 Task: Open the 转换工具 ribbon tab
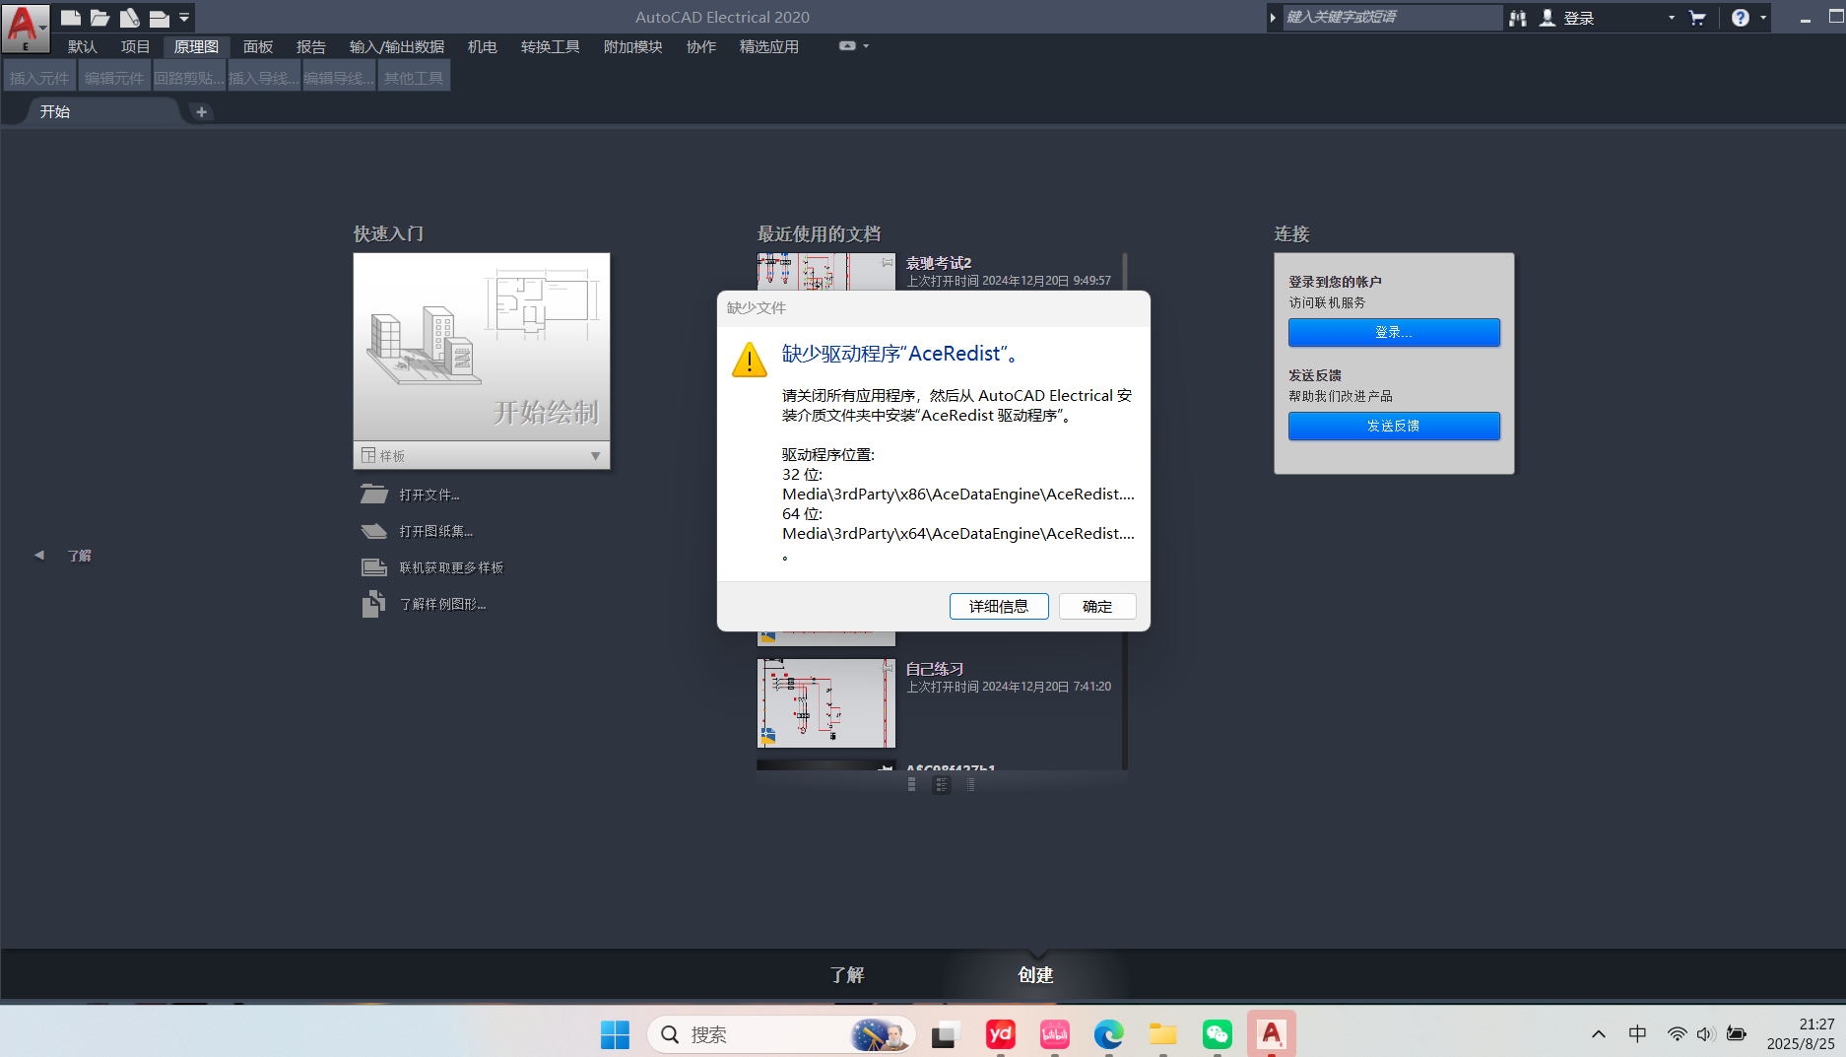pyautogui.click(x=550, y=46)
